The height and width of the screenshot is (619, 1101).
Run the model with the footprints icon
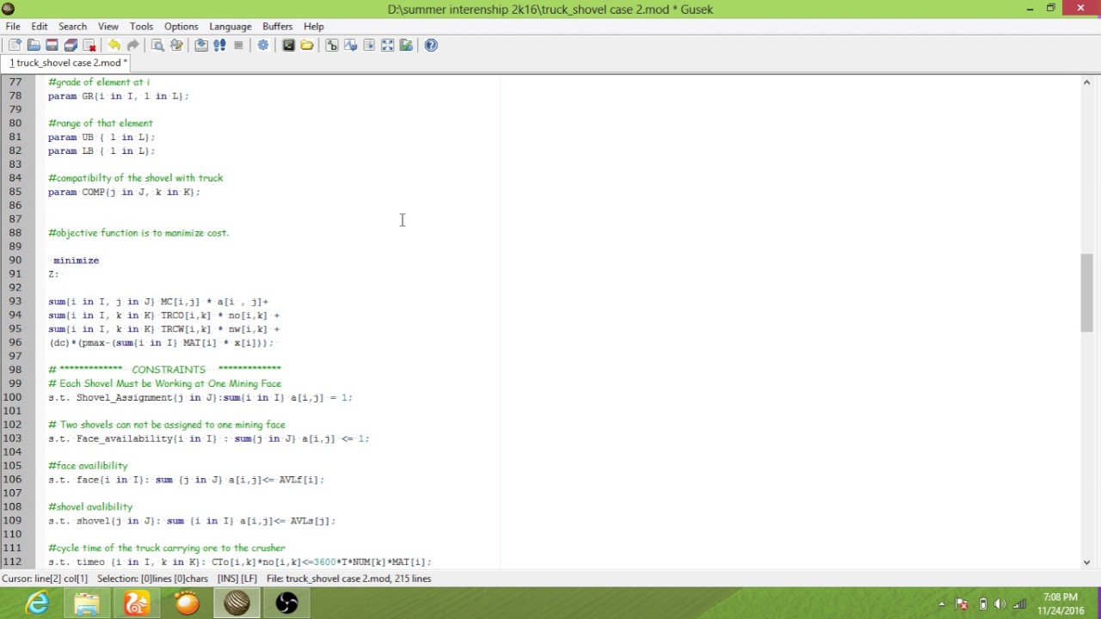click(x=219, y=46)
